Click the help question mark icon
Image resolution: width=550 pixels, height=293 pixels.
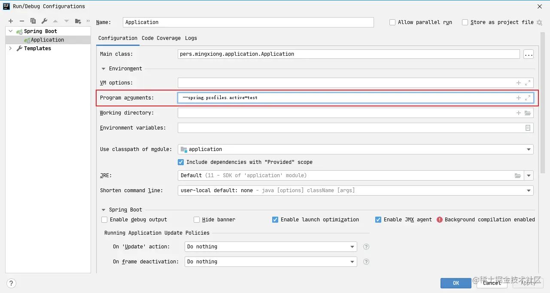(x=12, y=283)
